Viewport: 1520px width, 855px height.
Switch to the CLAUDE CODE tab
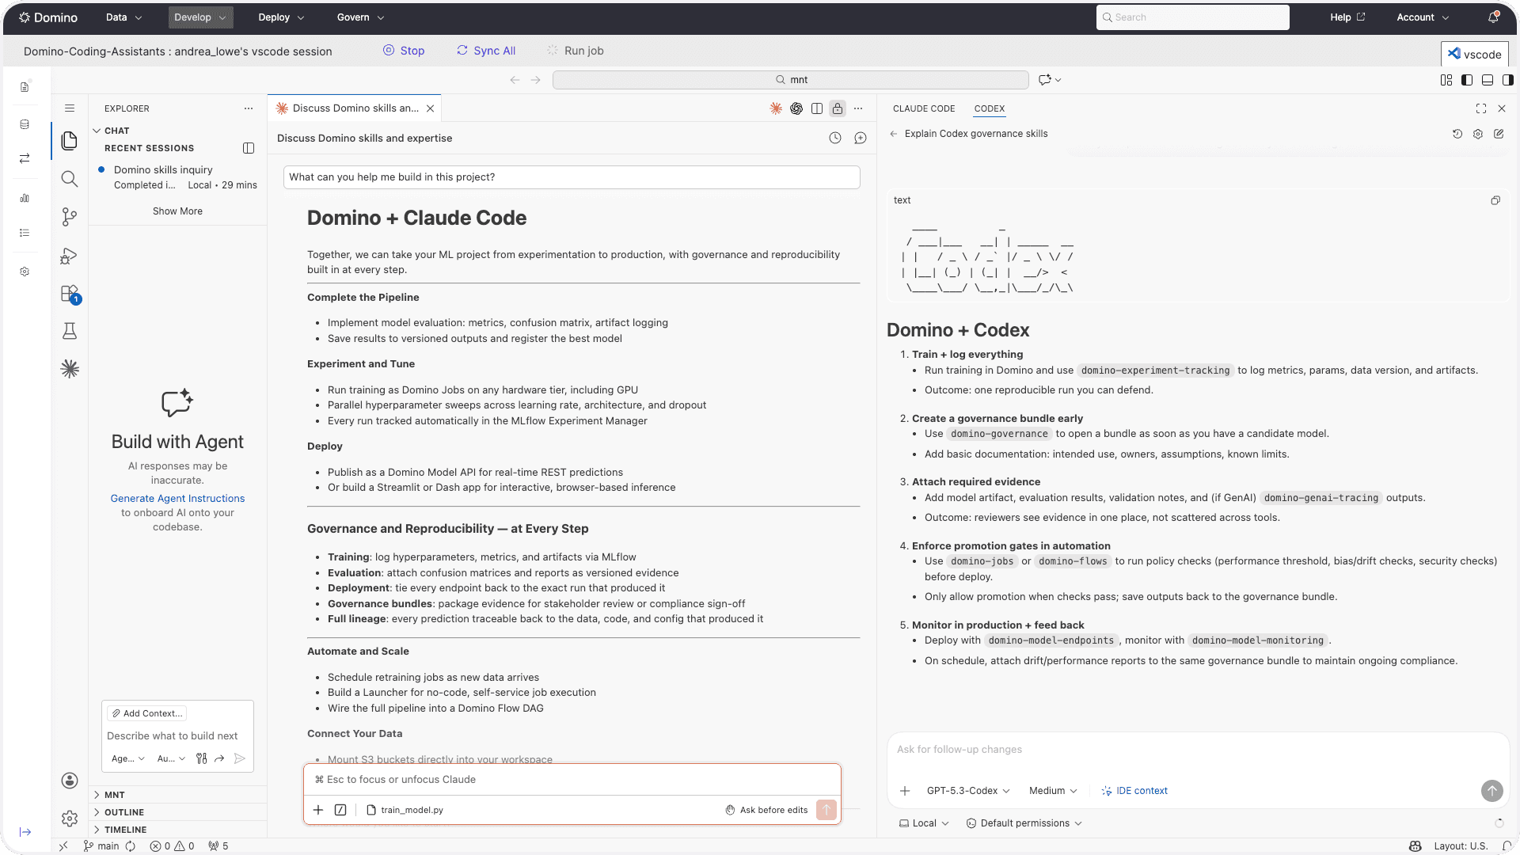pyautogui.click(x=924, y=108)
